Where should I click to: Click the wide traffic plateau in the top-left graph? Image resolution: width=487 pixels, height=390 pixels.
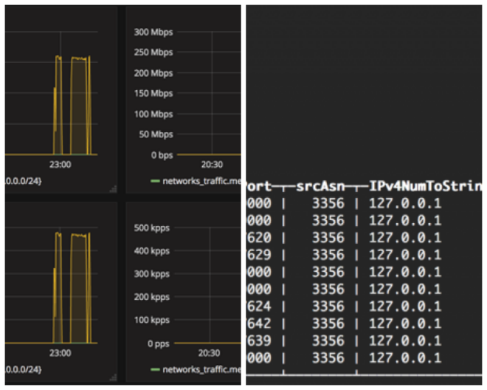tap(80, 103)
